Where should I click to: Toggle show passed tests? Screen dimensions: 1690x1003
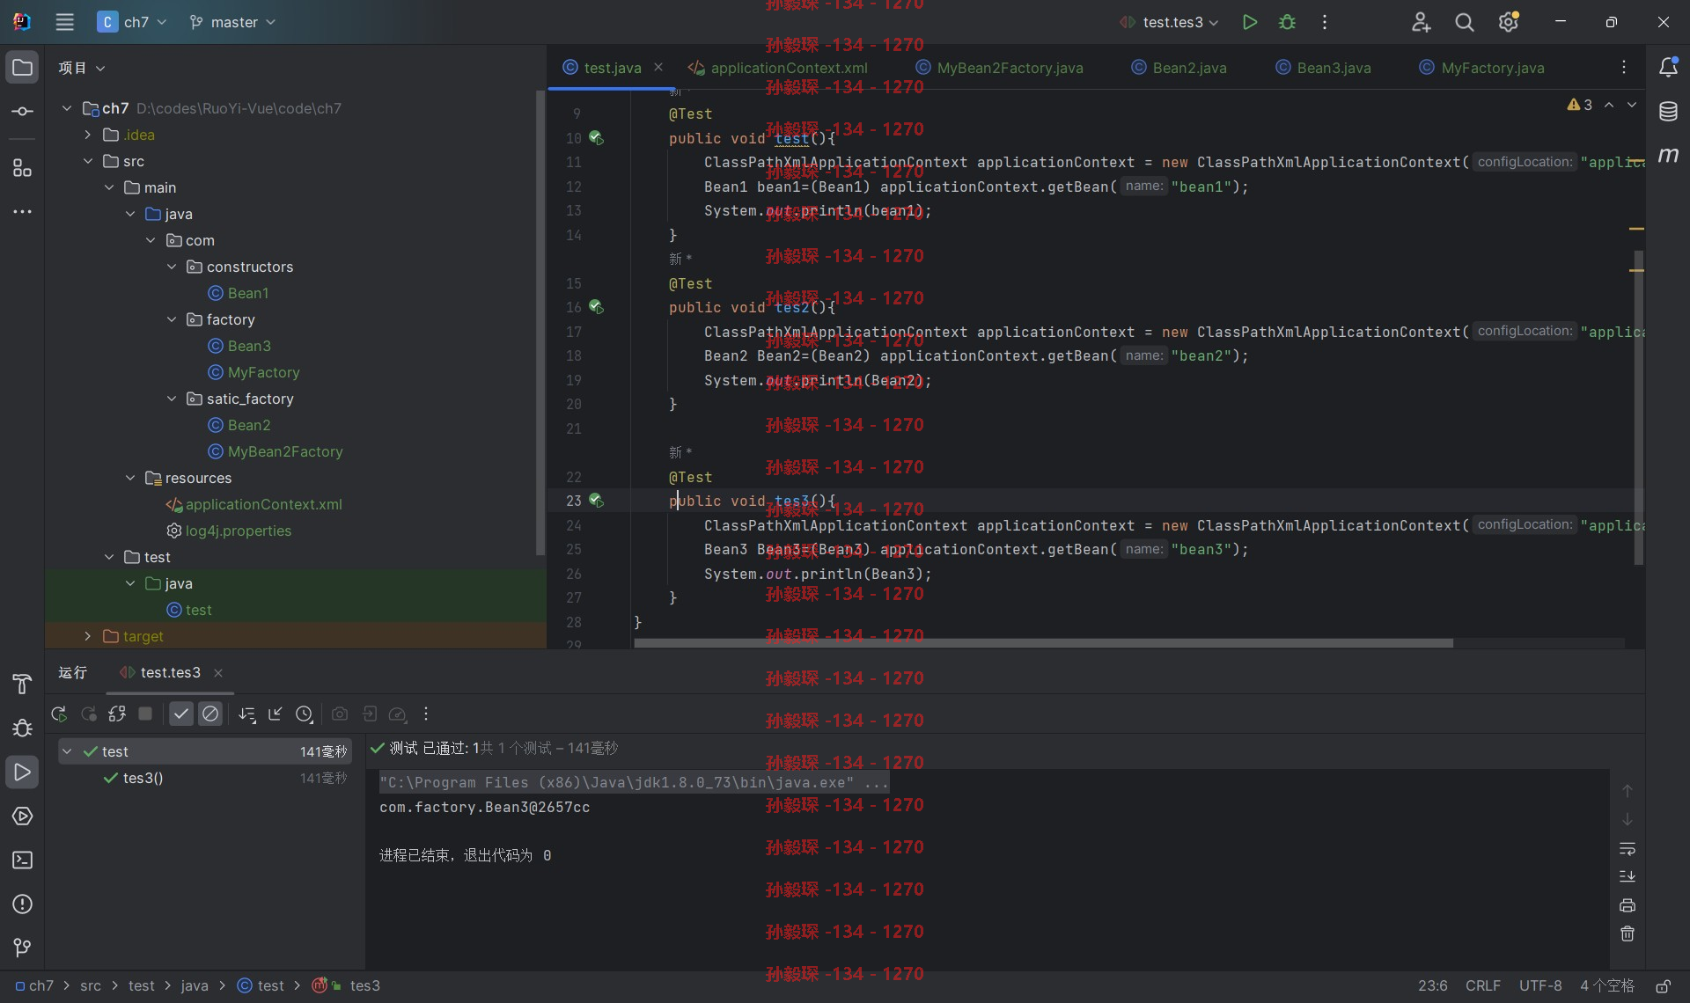181,714
